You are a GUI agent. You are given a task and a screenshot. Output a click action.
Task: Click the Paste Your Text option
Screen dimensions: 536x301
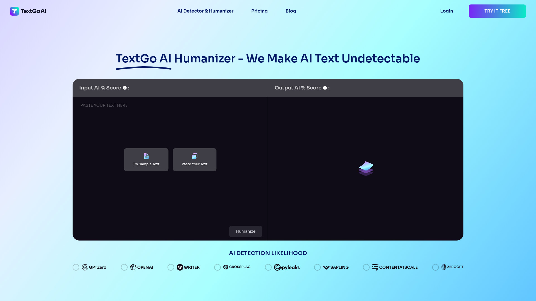point(194,159)
